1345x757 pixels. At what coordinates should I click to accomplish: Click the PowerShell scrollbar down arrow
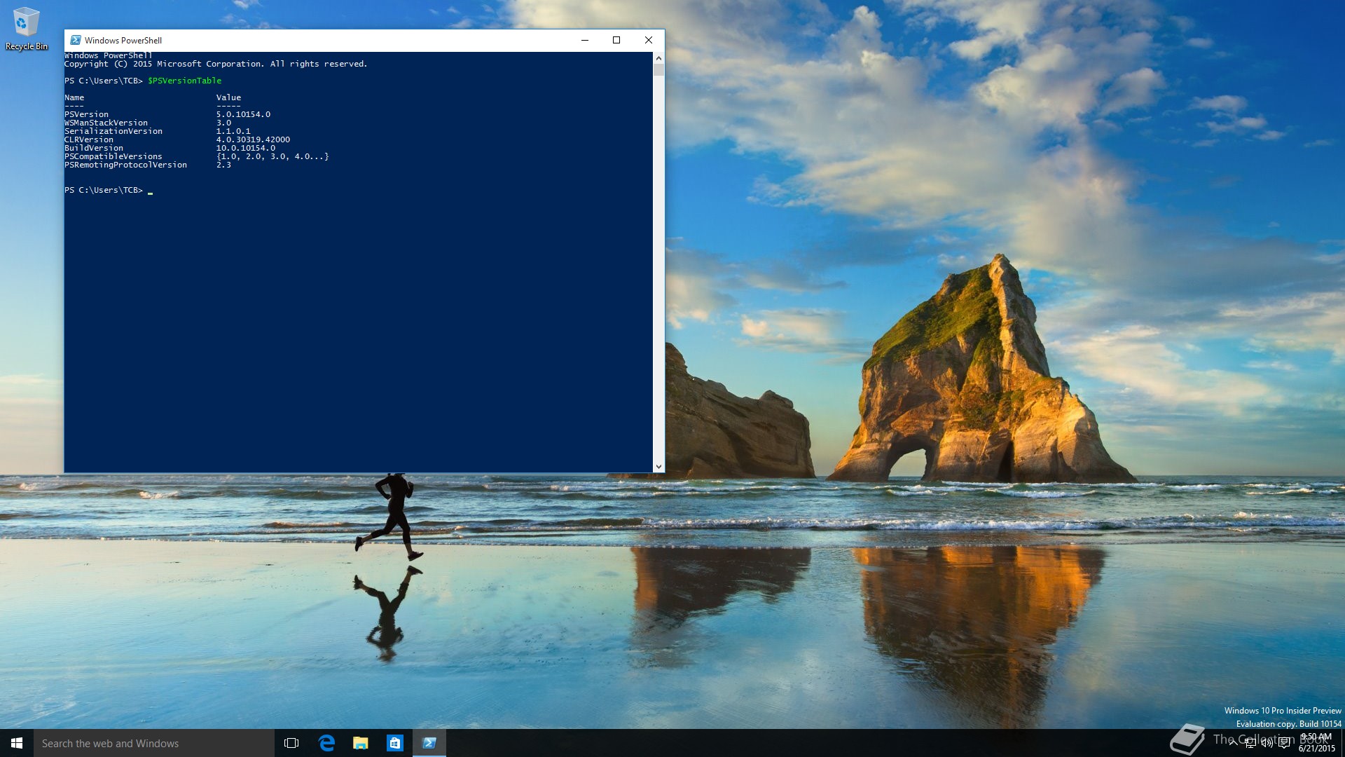pos(658,467)
